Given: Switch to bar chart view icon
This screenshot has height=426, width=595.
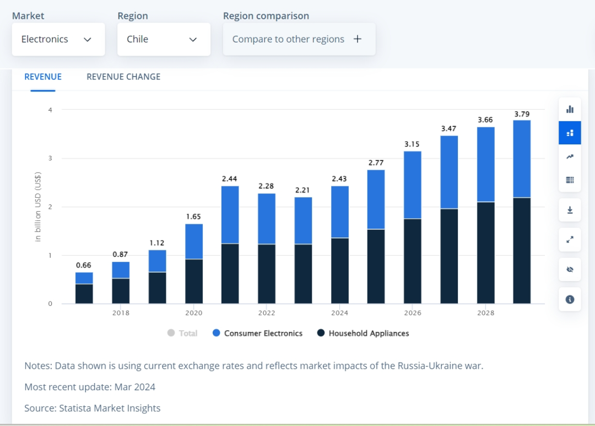Looking at the screenshot, I should point(570,109).
